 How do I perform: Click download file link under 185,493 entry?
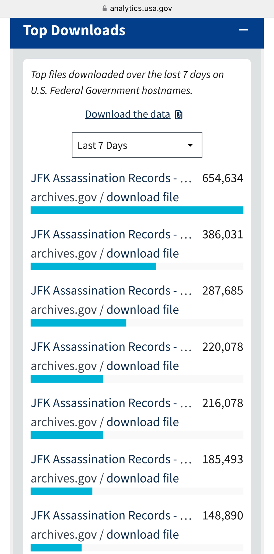[x=143, y=478]
